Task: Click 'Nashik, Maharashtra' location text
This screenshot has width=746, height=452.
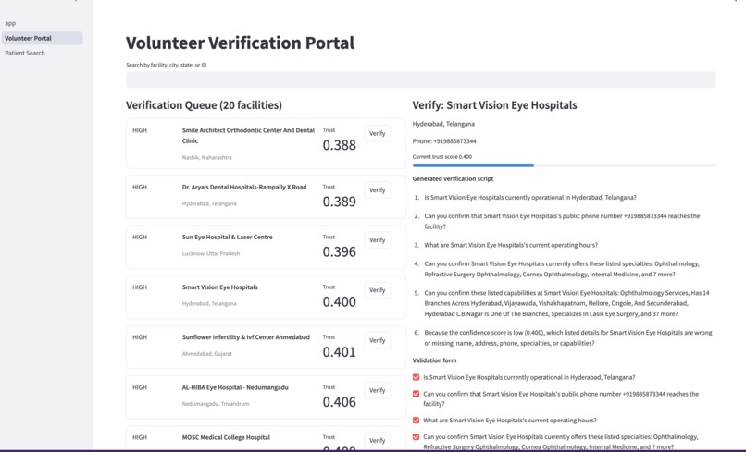Action: click(x=207, y=157)
